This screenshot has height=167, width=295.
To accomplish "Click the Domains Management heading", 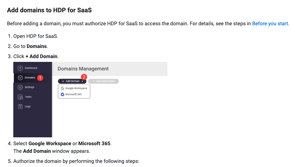I will coord(83,69).
